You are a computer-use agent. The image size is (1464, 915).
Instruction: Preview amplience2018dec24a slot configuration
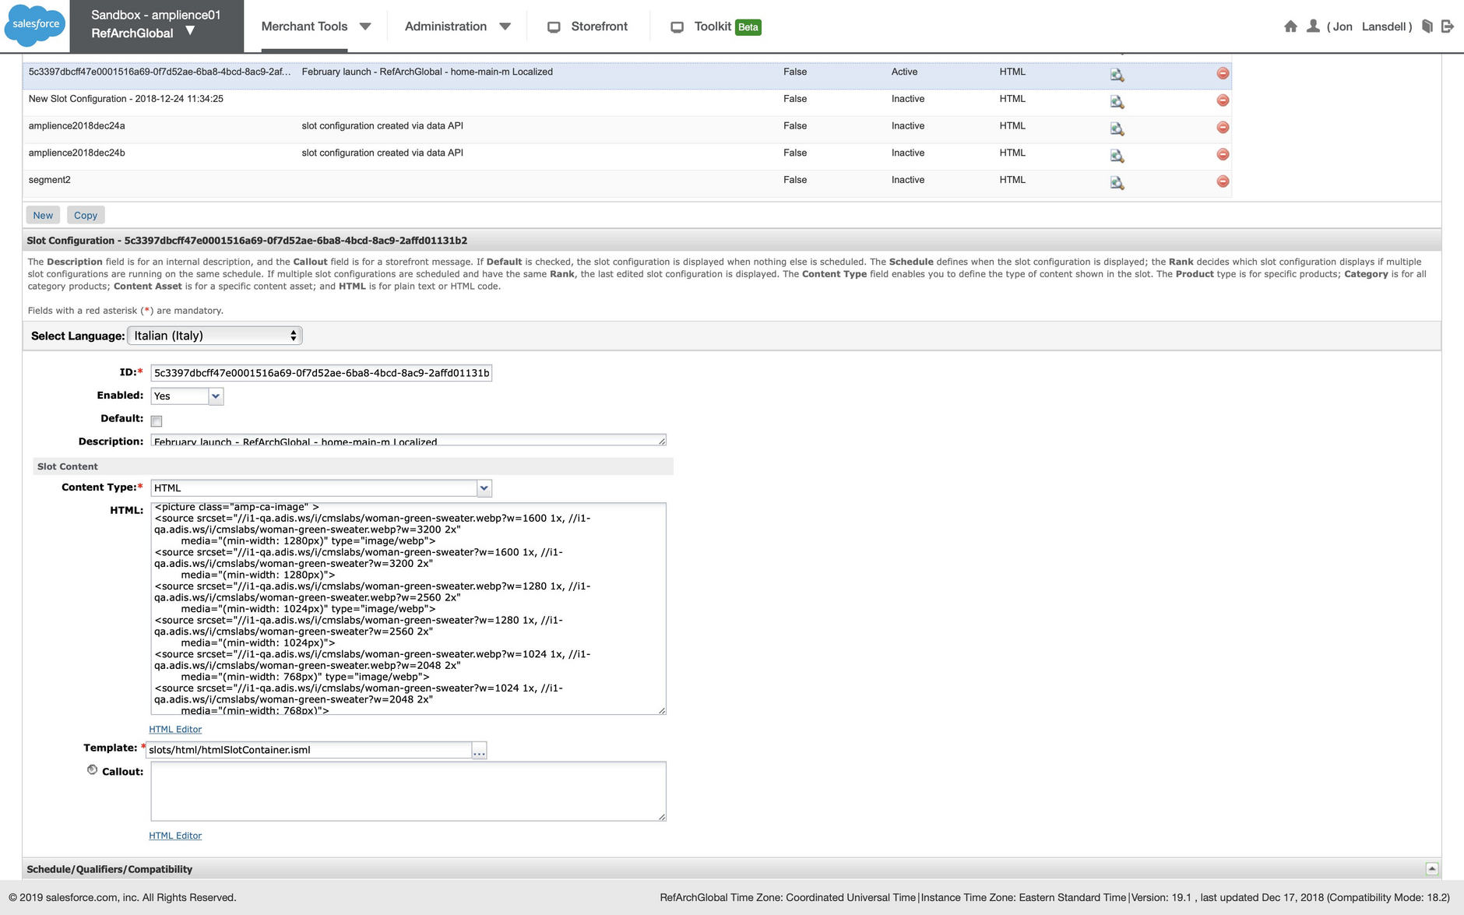pyautogui.click(x=1117, y=128)
